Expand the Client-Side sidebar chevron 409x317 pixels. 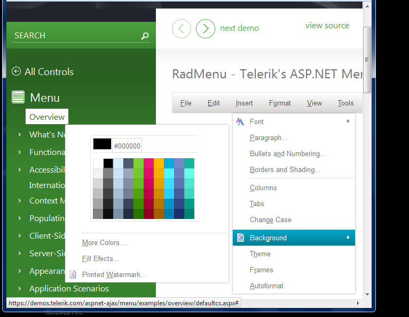coord(20,236)
